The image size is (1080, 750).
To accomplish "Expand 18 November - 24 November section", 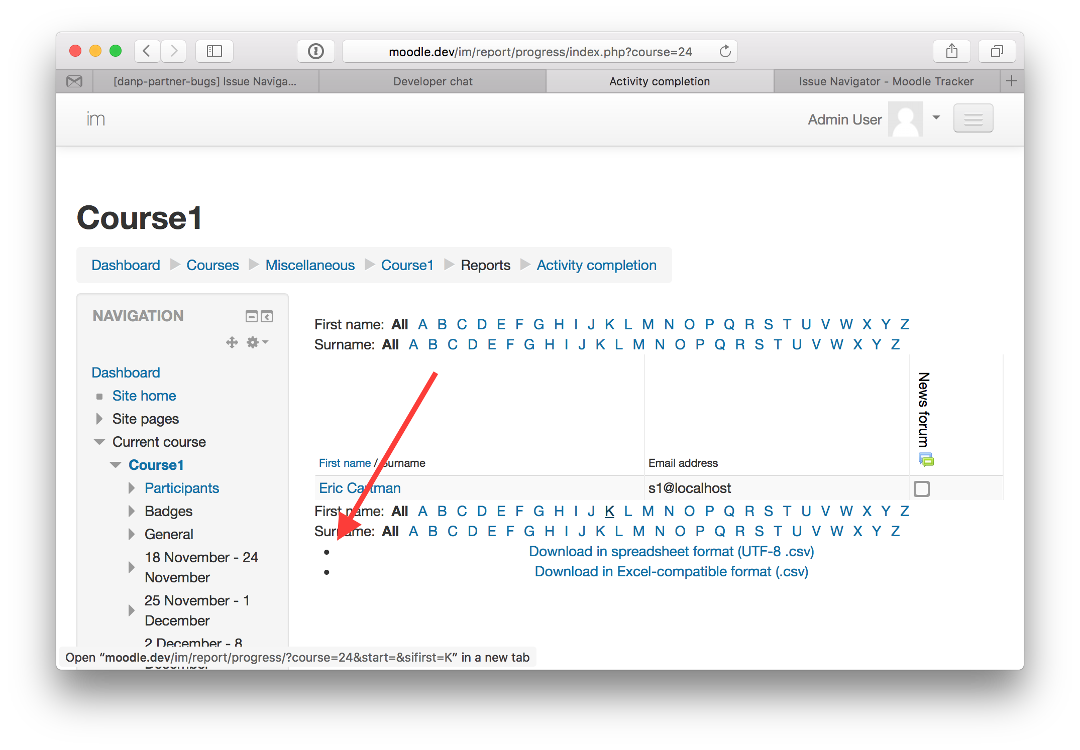I will point(132,567).
